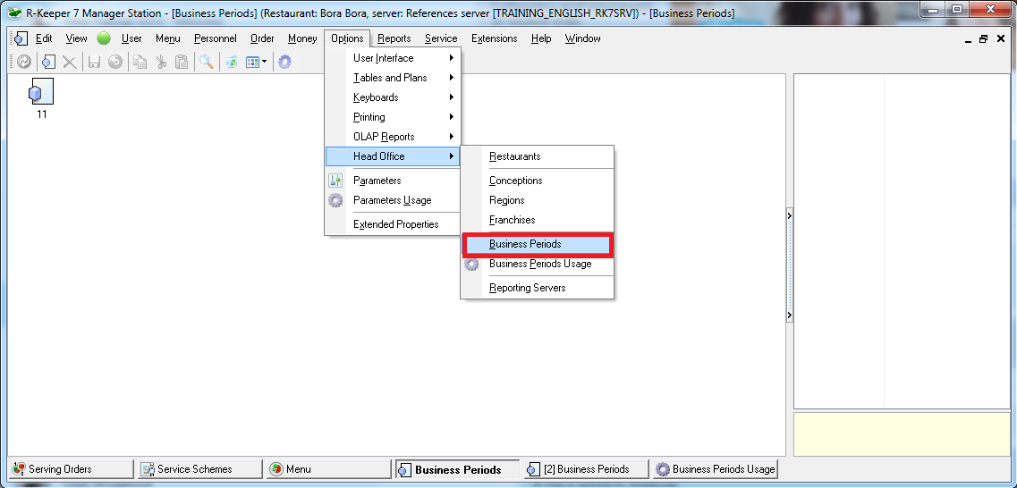1017x488 pixels.
Task: Click the delete X toolbar icon
Action: point(70,62)
